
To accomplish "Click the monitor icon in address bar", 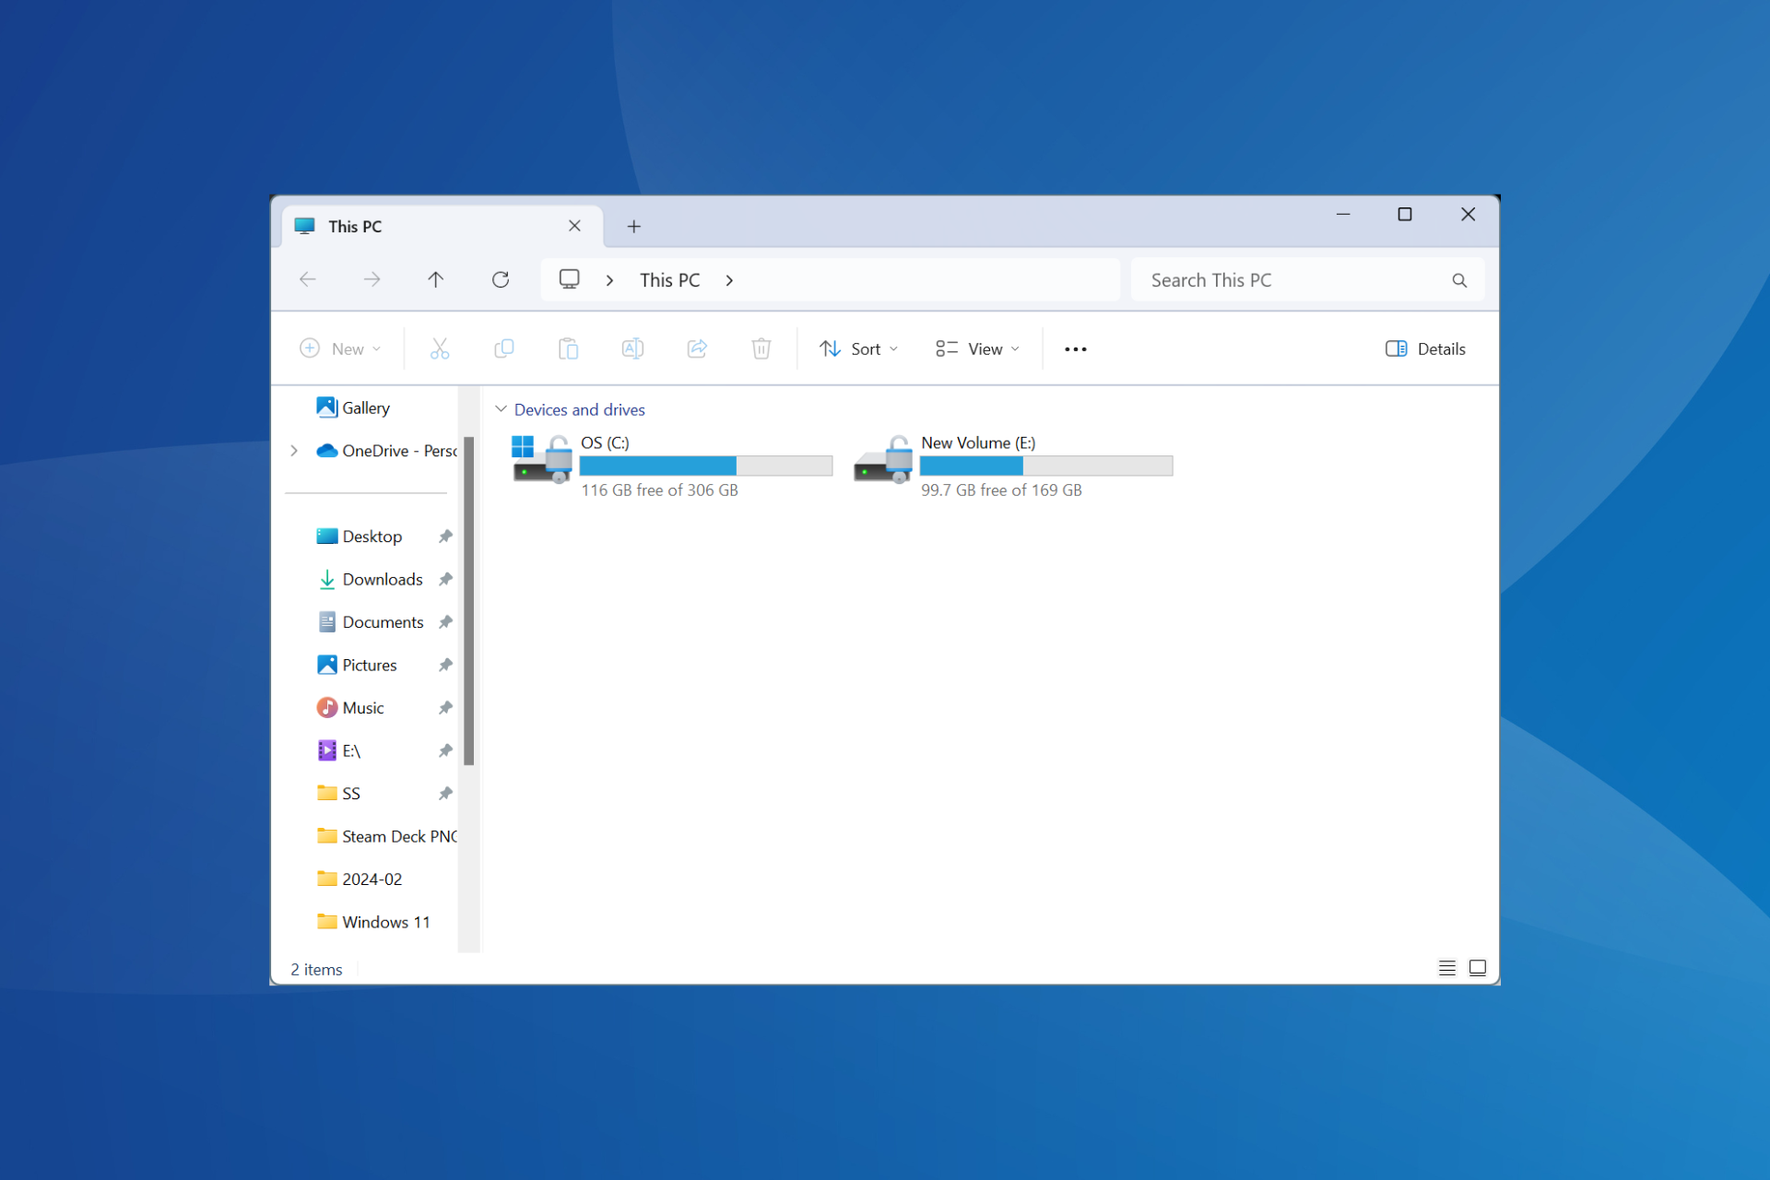I will click(570, 279).
